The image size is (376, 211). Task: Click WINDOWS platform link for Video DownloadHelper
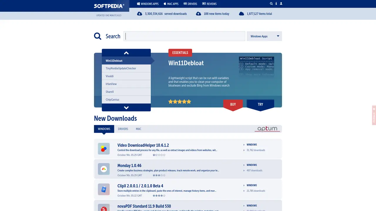coord(252,145)
